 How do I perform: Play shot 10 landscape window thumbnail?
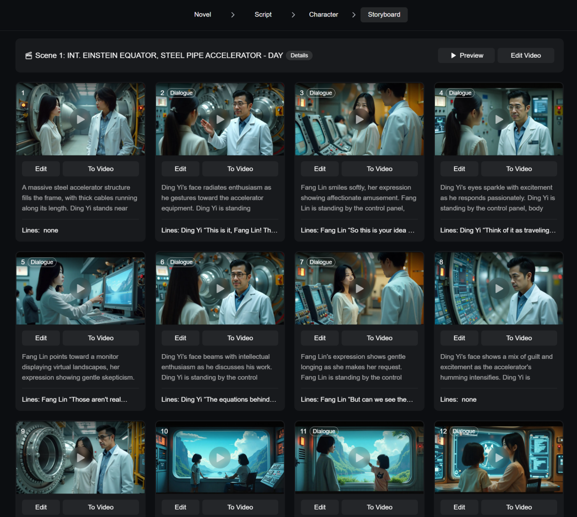[x=220, y=458]
